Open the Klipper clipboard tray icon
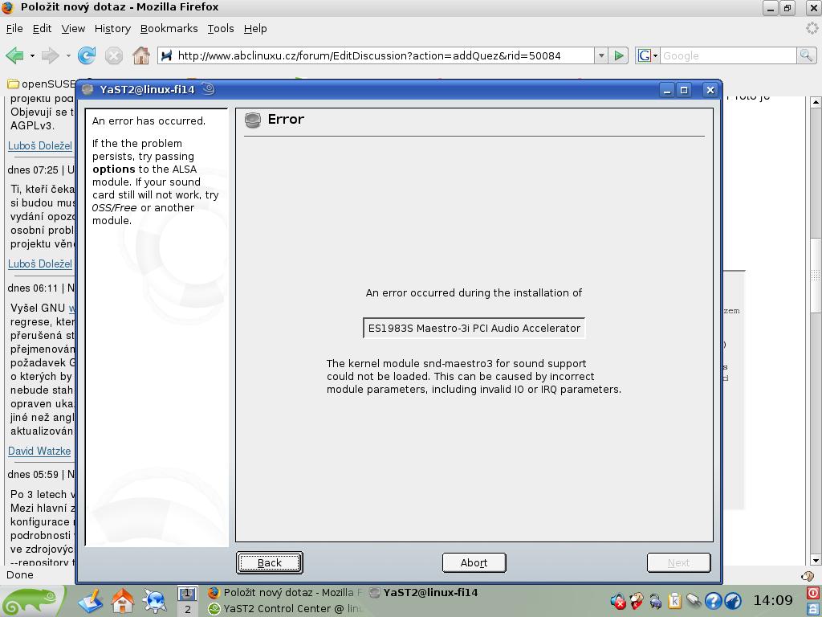 674,601
